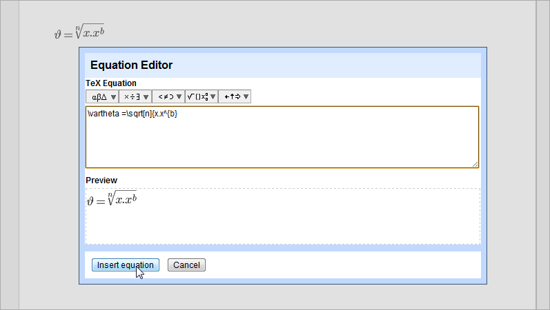Click the dropdown arrow beside Greek letters
Image resolution: width=550 pixels, height=310 pixels.
113,97
